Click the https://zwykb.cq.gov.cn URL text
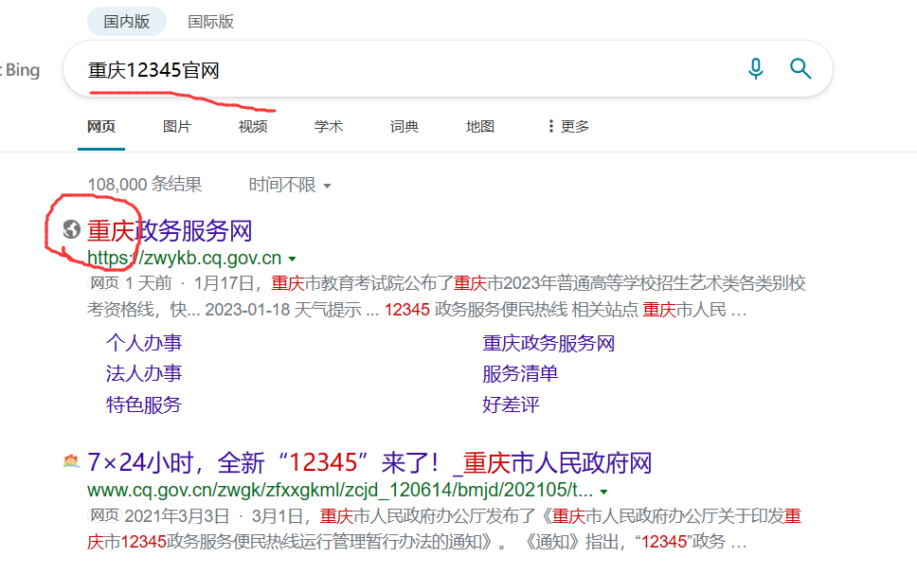The height and width of the screenshot is (575, 917). [184, 258]
